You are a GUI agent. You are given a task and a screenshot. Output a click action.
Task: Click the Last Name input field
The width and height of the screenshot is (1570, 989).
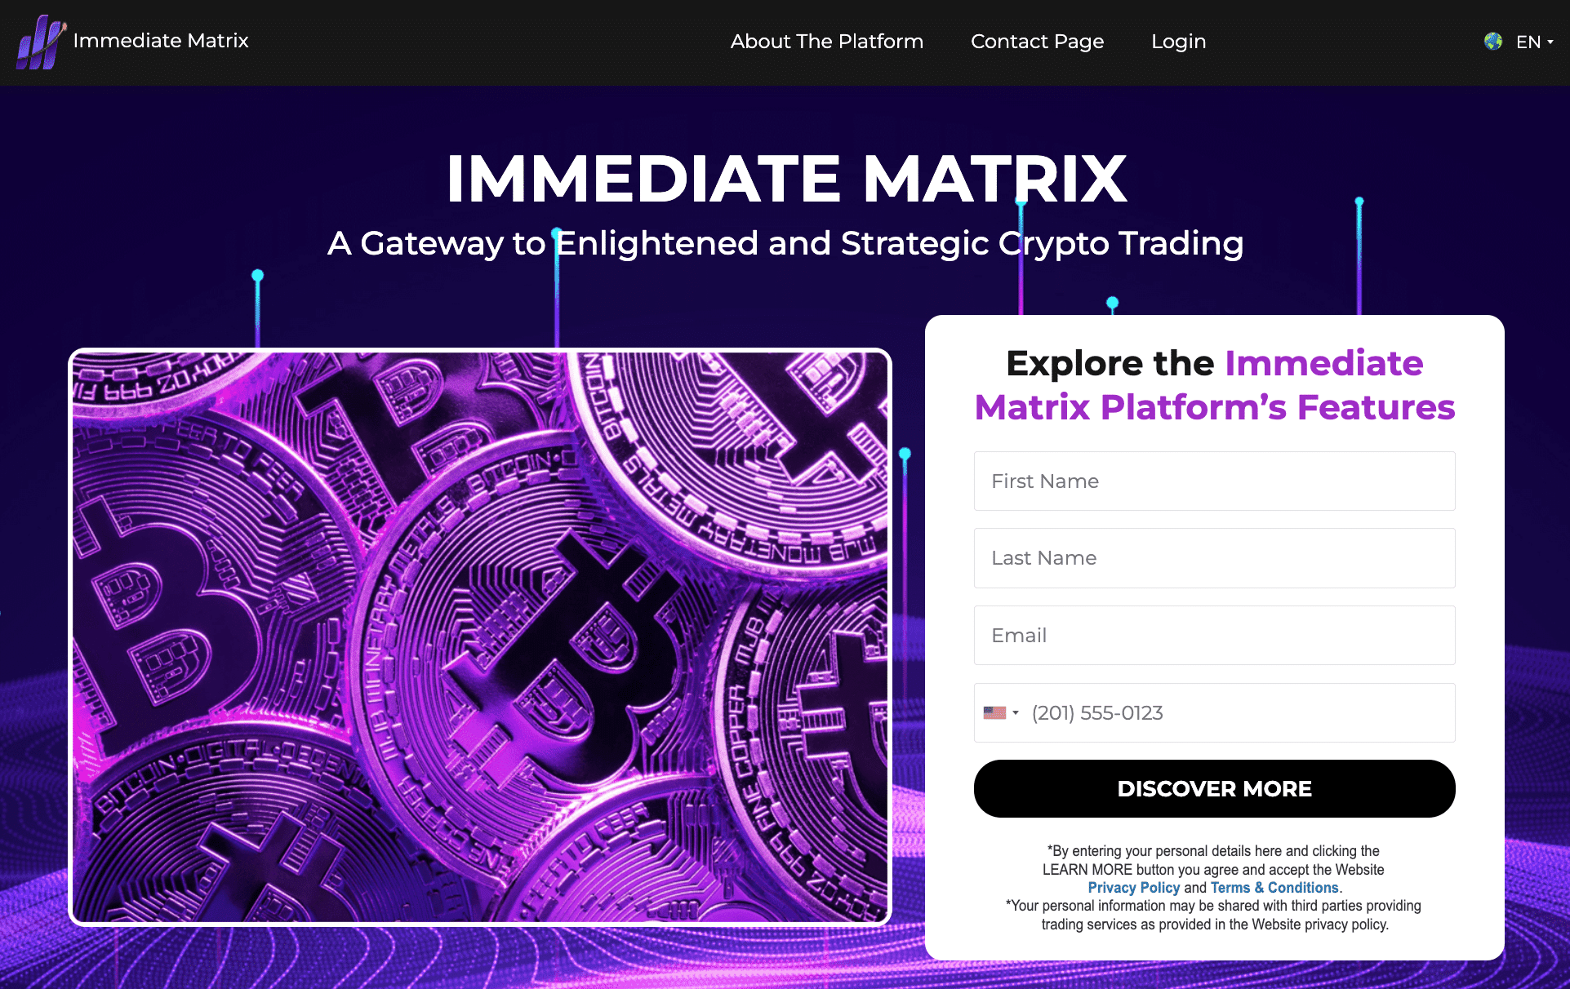pyautogui.click(x=1213, y=558)
